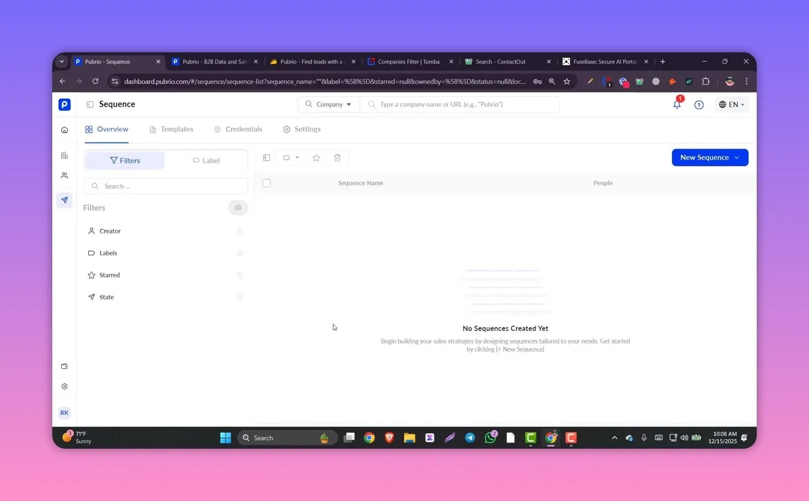Screen dimensions: 809x501
Task: Open the EN language dropdown
Action: tap(731, 105)
